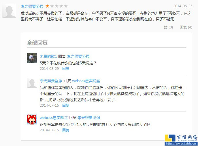
Task: Click the 百恒网络 logo watermark
Action: 181,138
